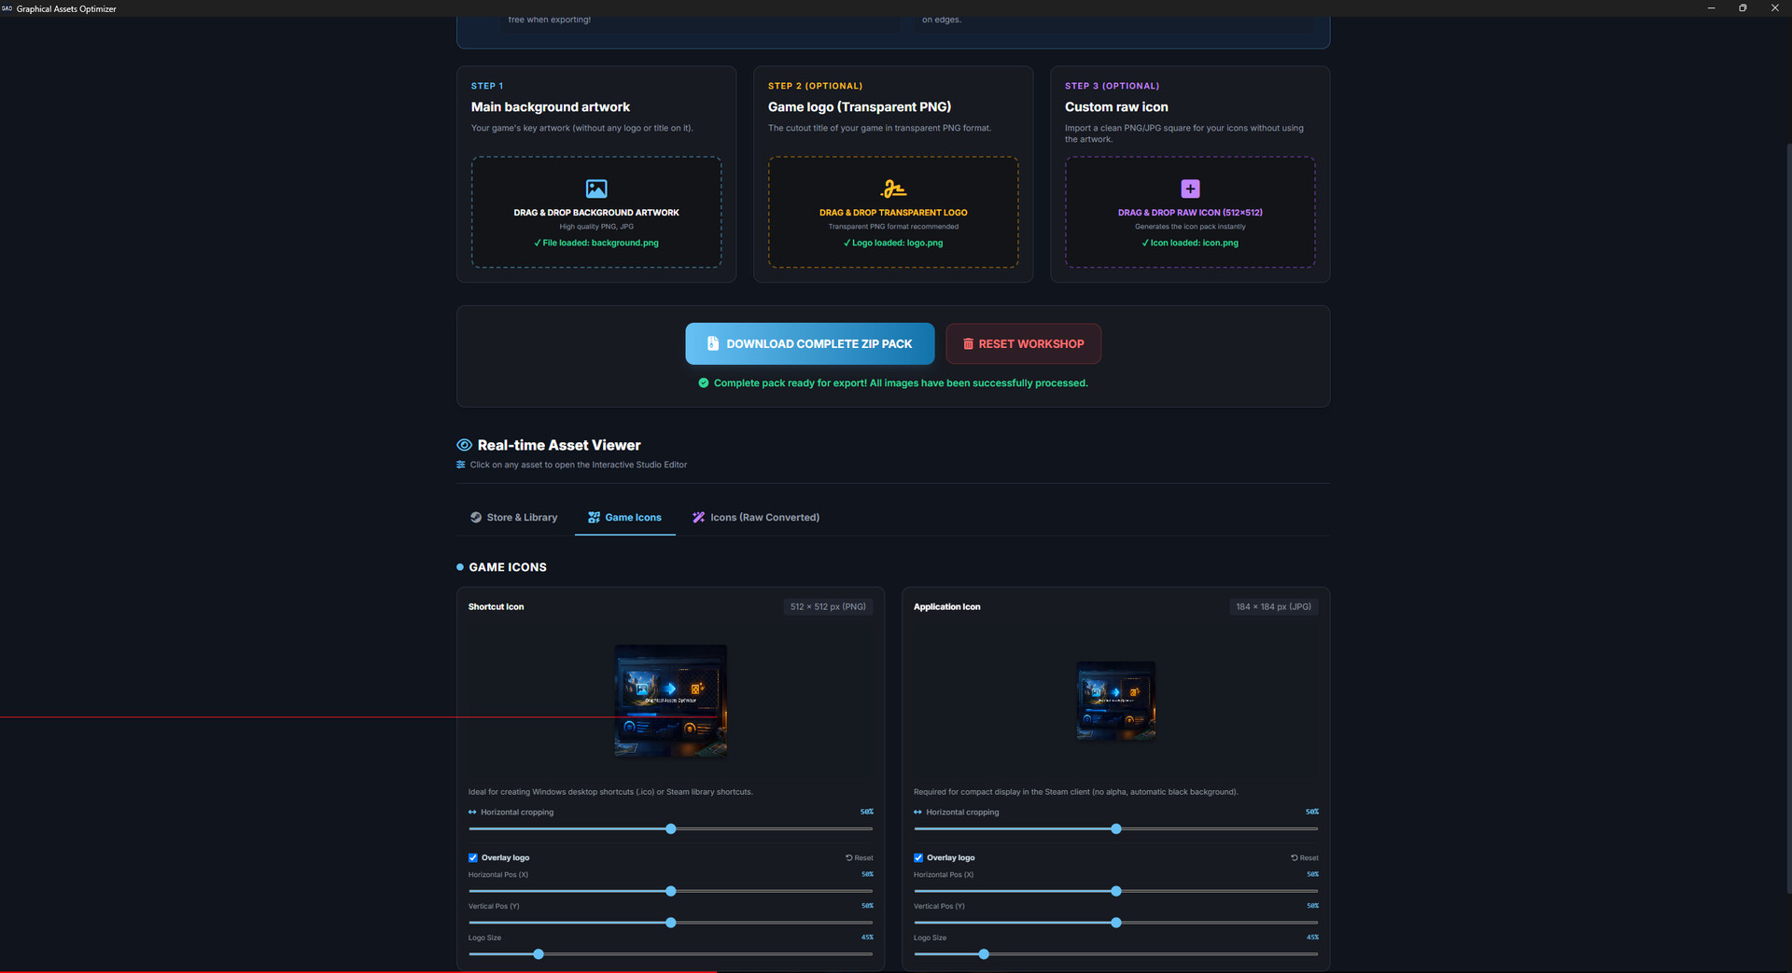Click 'Logo loaded: logo.png' status text
This screenshot has width=1792, height=973.
893,243
